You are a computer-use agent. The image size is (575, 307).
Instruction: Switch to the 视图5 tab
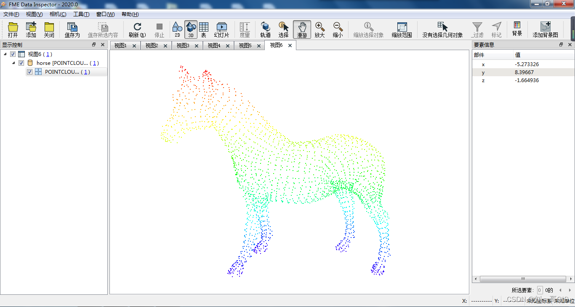(x=245, y=45)
